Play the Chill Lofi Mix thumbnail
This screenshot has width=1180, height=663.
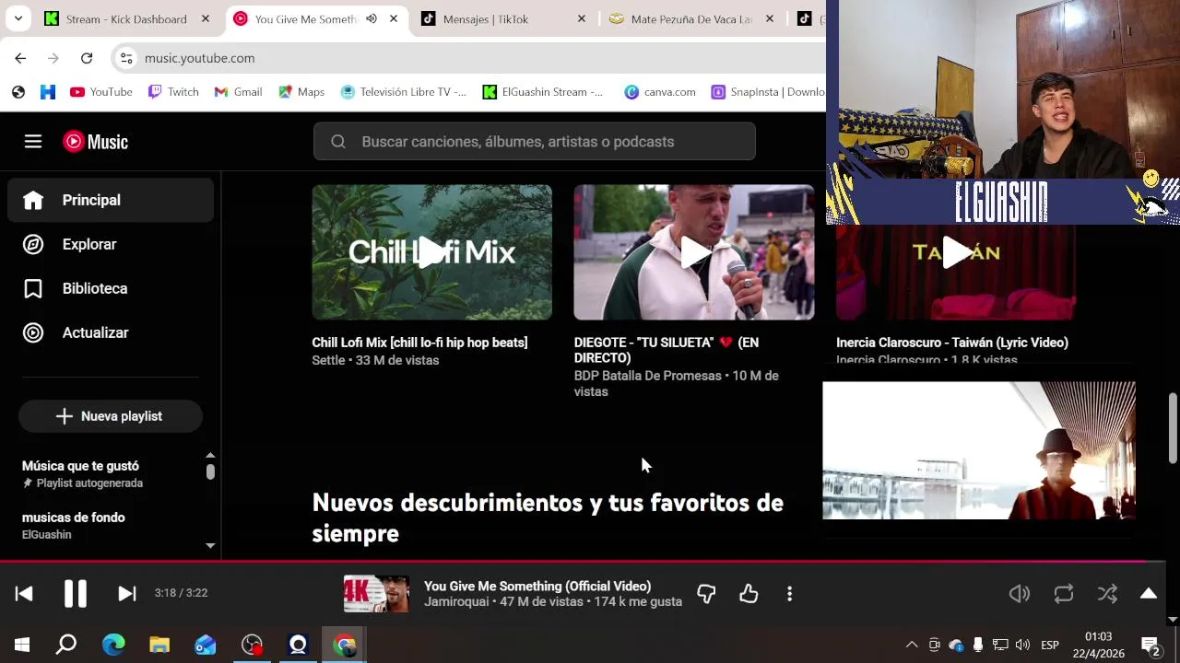[431, 252]
